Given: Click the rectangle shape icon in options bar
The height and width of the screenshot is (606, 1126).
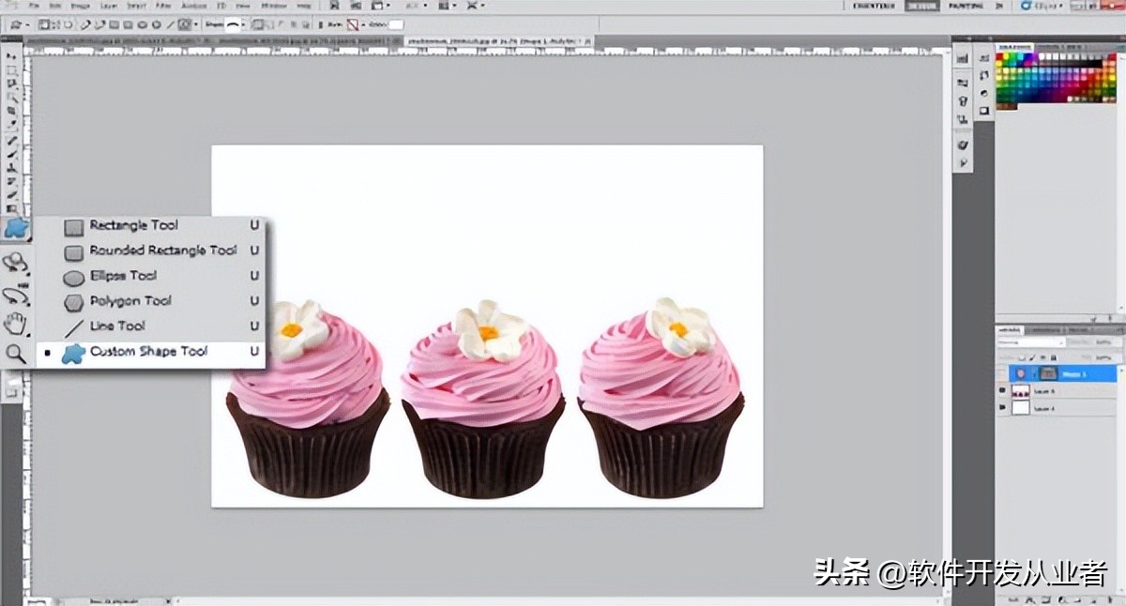Looking at the screenshot, I should (x=113, y=23).
